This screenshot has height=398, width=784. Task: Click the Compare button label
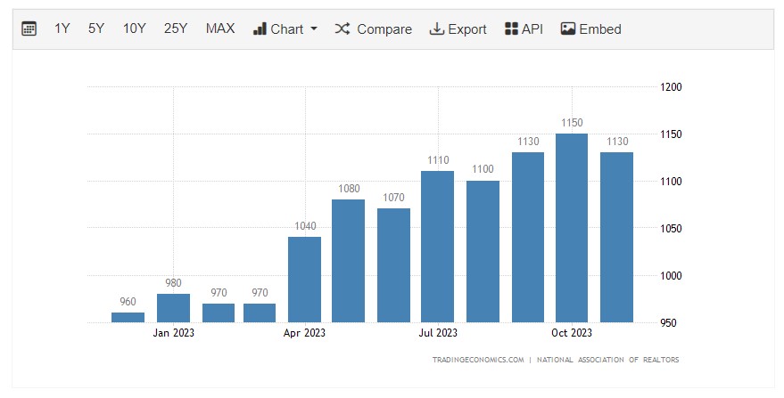384,29
